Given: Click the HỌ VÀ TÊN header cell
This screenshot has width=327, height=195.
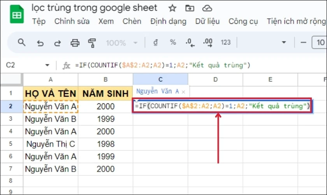Looking at the screenshot, I should [x=51, y=93].
